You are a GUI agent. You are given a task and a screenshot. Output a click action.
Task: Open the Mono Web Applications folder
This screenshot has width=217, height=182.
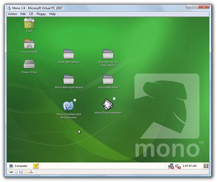69,79
